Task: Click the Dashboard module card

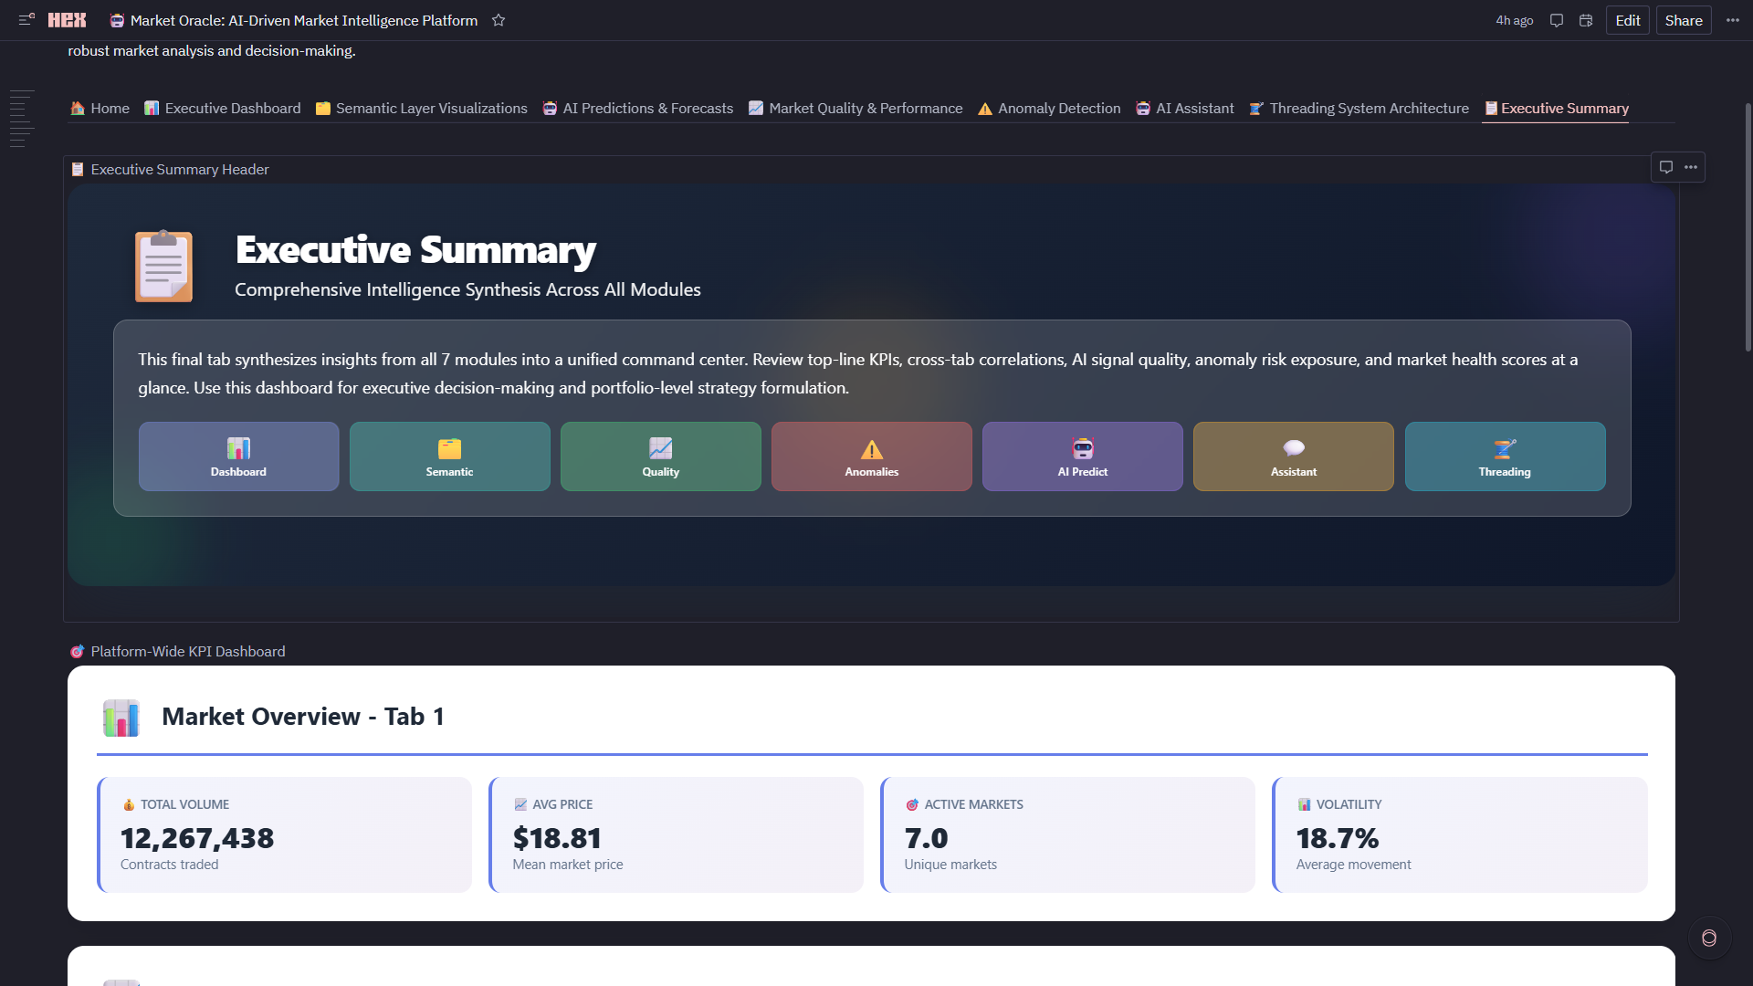Action: (x=238, y=456)
